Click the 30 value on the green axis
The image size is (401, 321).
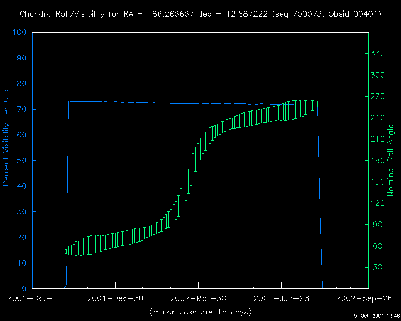(377, 267)
